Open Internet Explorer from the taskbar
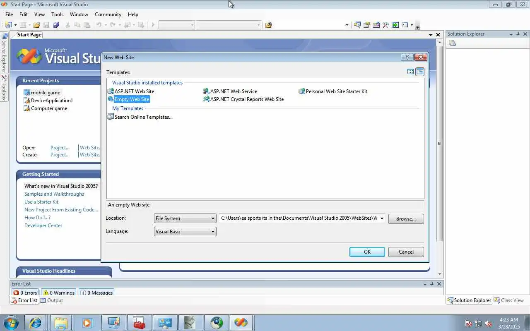 tap(36, 323)
